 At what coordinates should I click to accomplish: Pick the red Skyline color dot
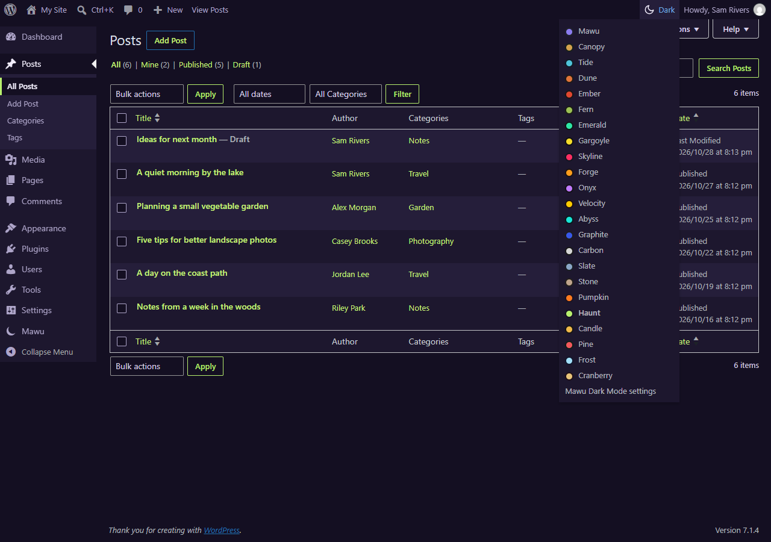[569, 157]
